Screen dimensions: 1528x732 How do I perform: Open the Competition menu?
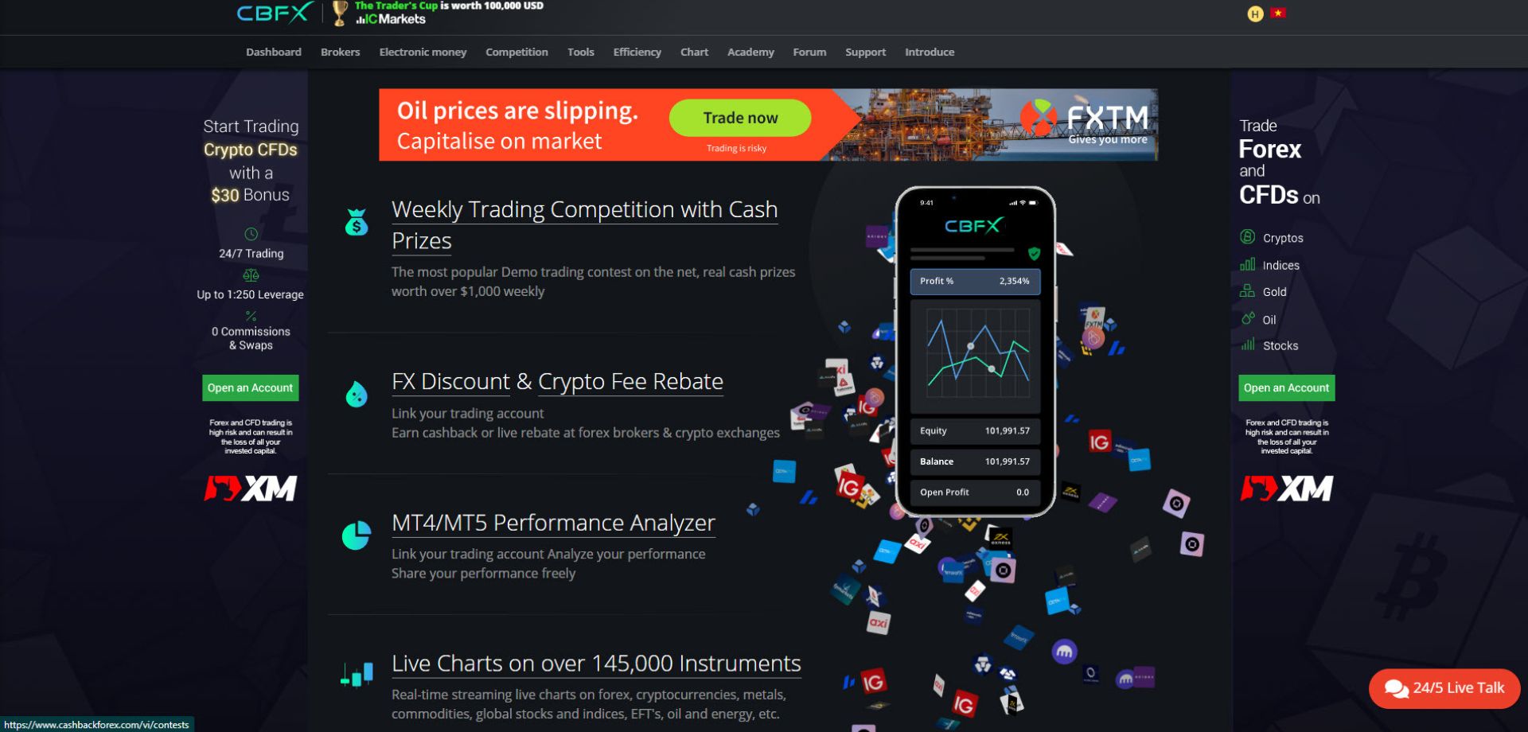coord(516,52)
